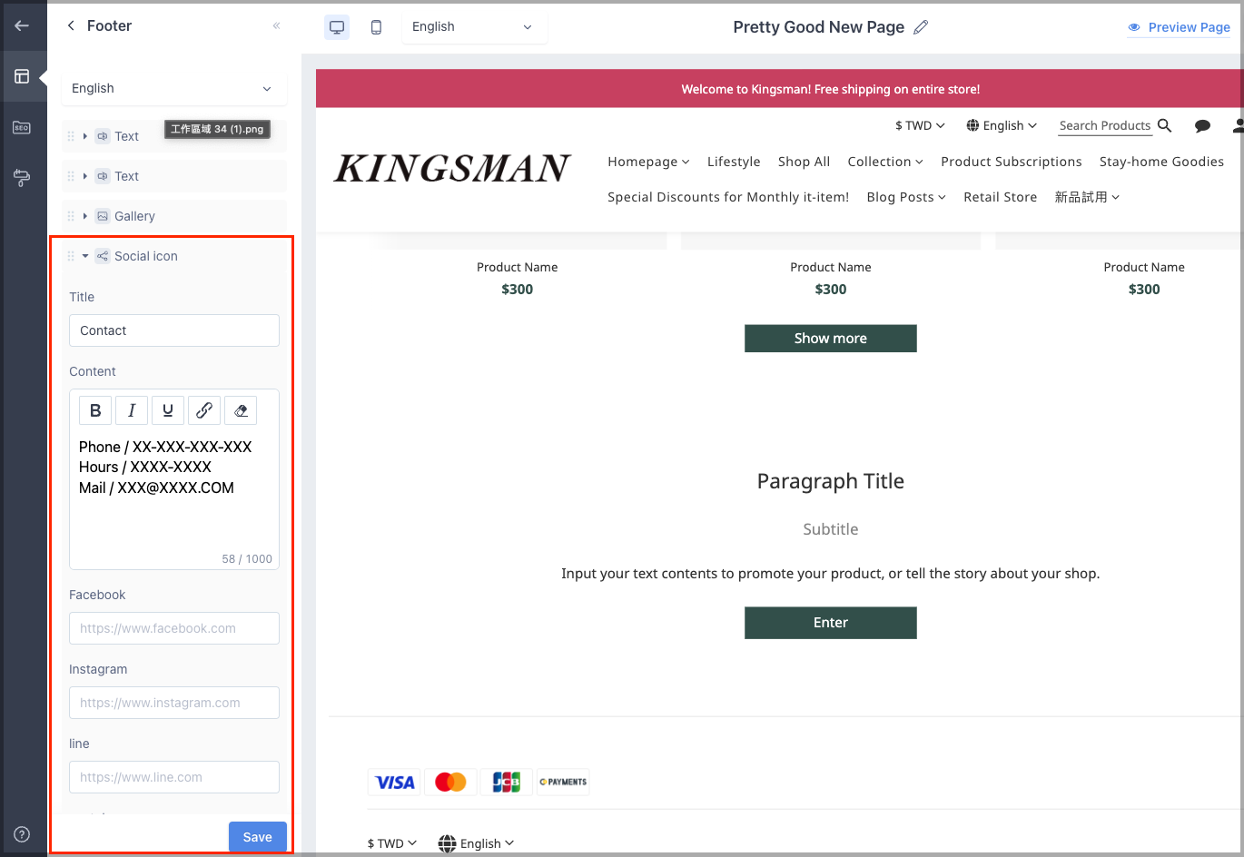1244x857 pixels.
Task: Click the Mastercard payment logo
Action: [x=450, y=782]
